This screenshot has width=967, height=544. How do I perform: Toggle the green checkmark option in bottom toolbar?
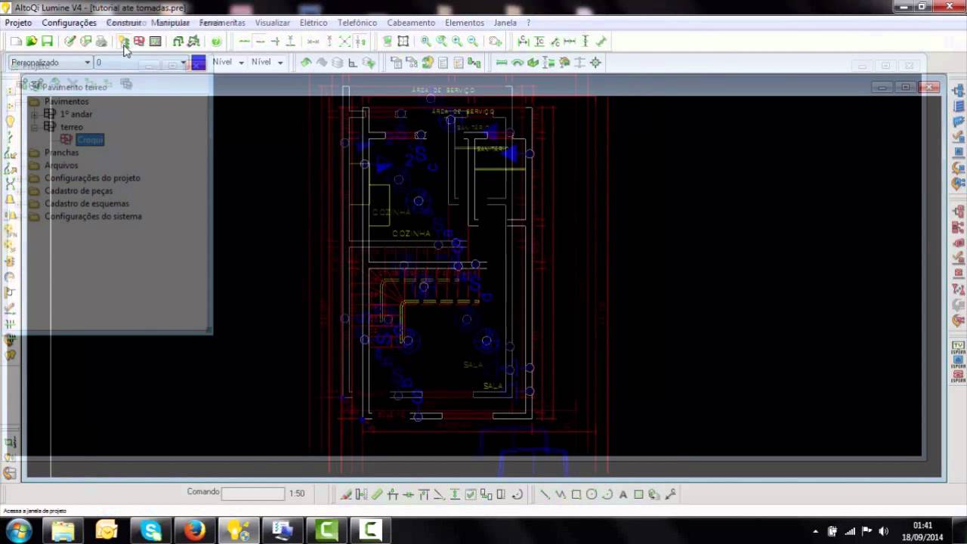(471, 495)
